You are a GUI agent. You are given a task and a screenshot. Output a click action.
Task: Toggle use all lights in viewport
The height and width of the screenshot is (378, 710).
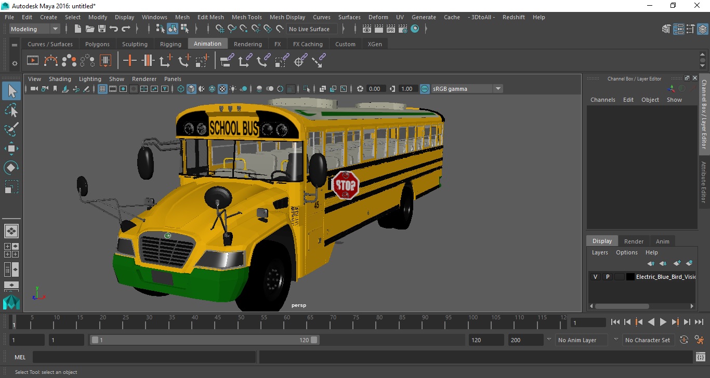[x=233, y=89]
